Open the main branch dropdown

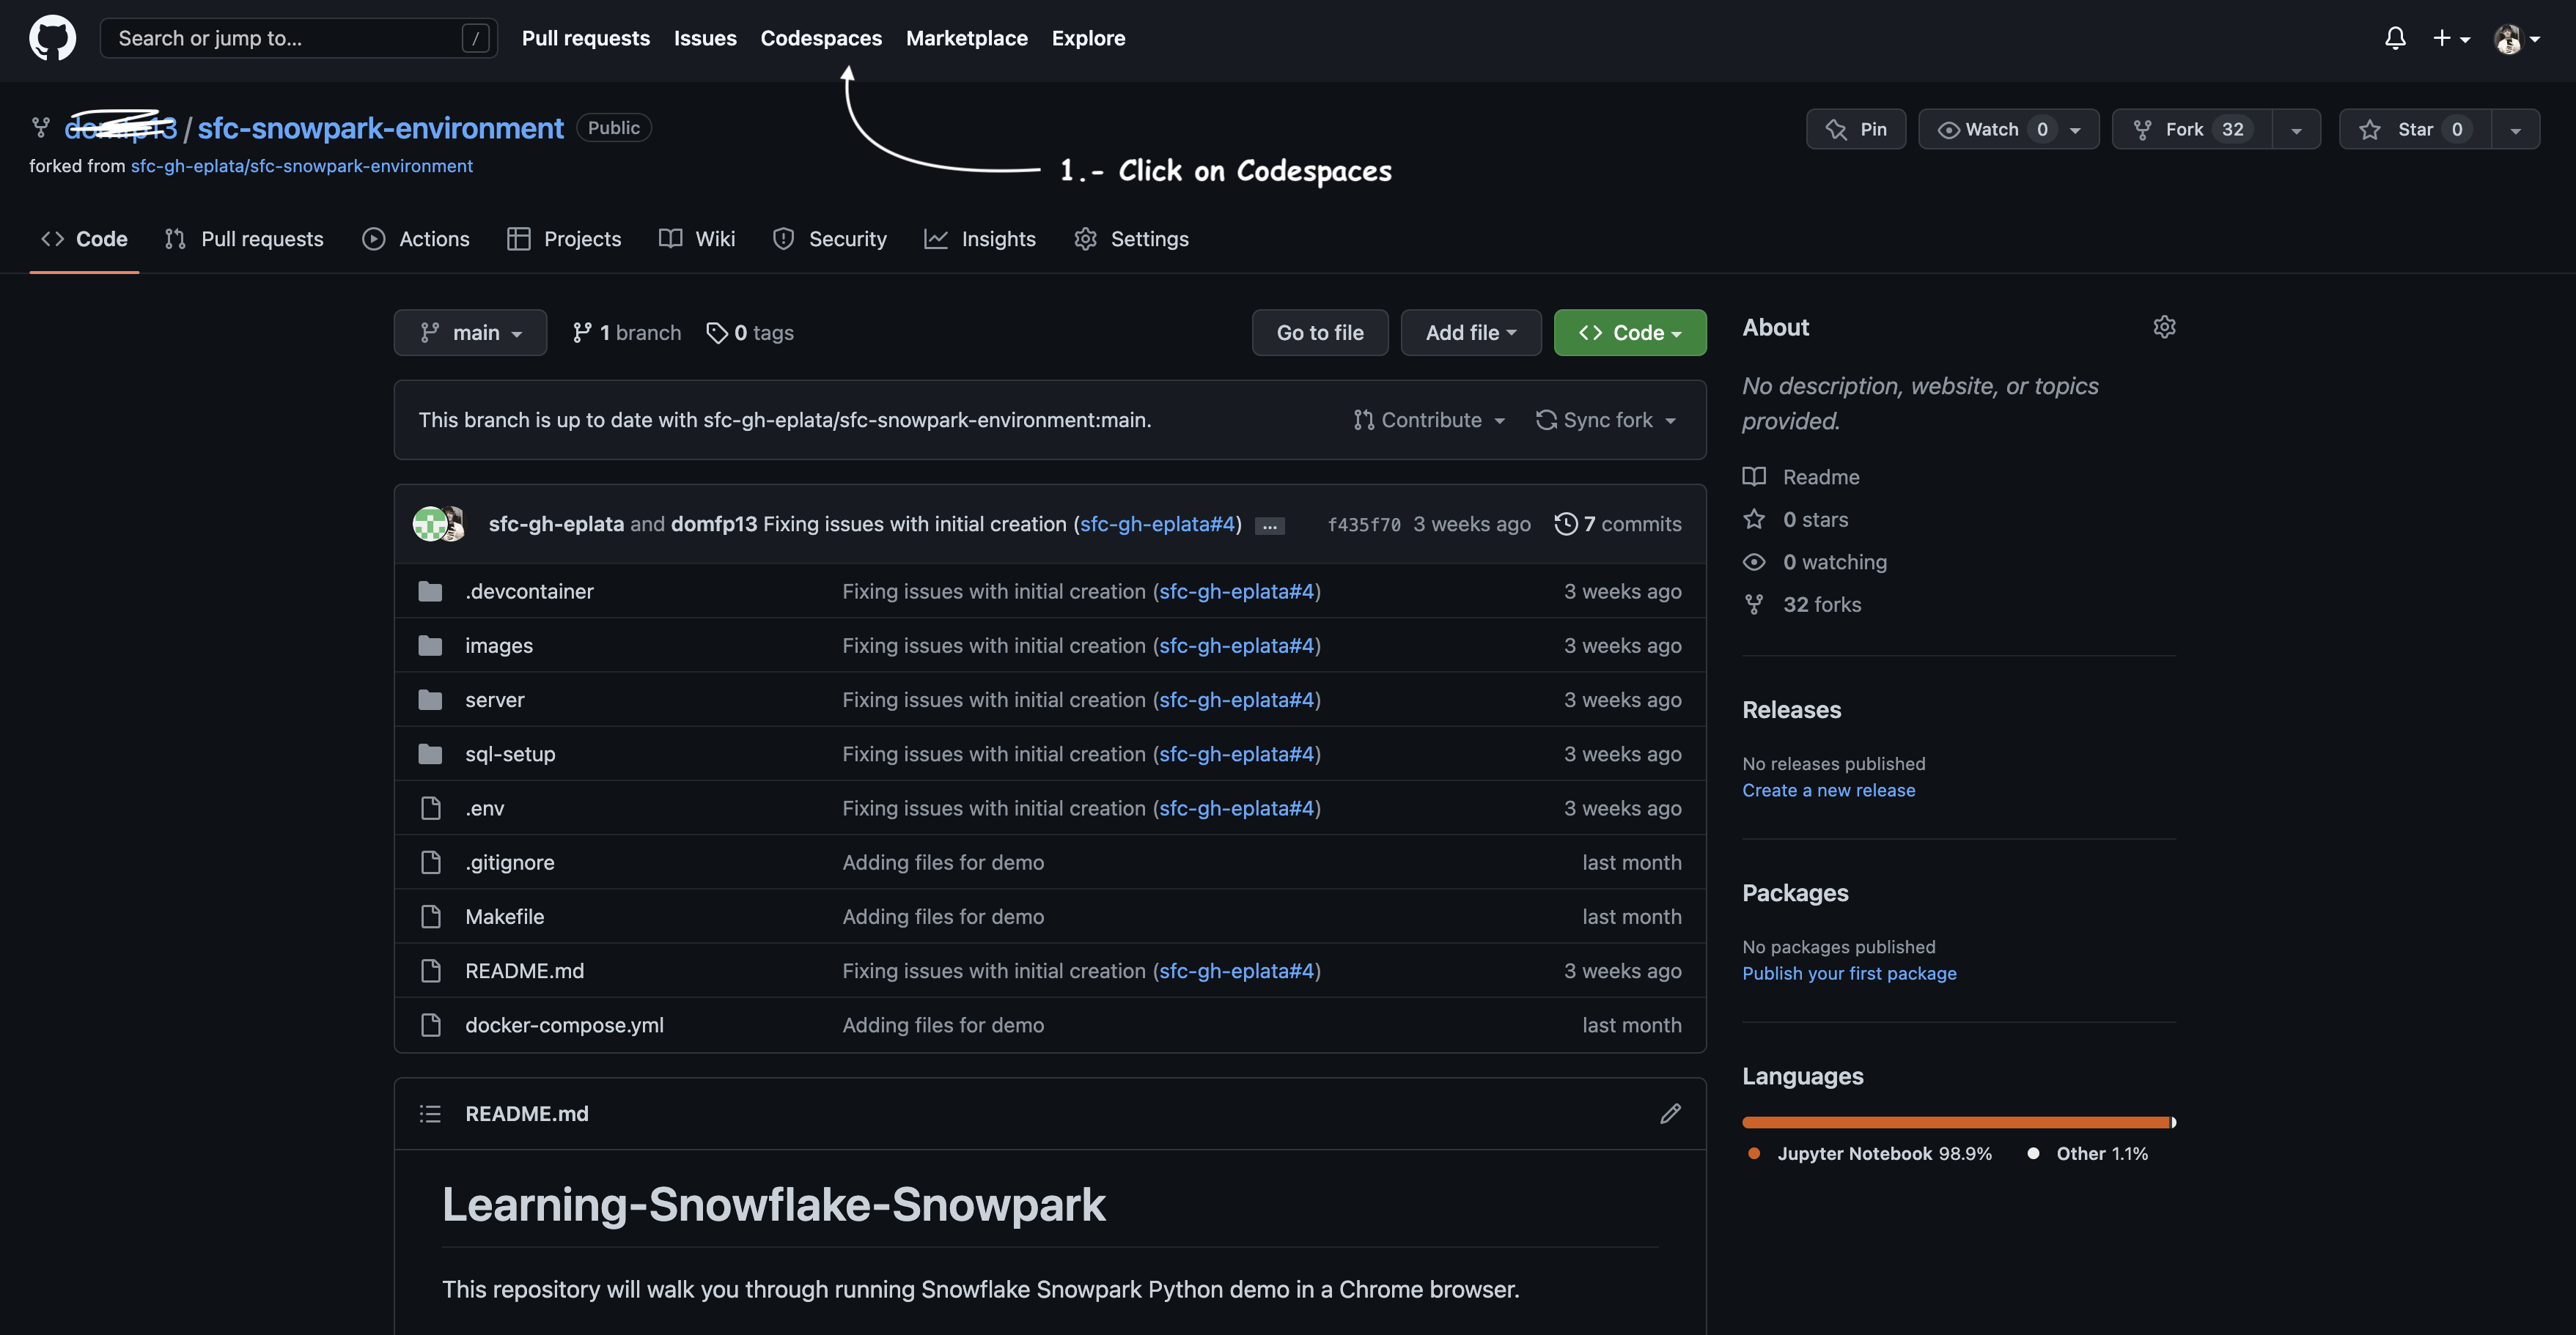coord(470,333)
